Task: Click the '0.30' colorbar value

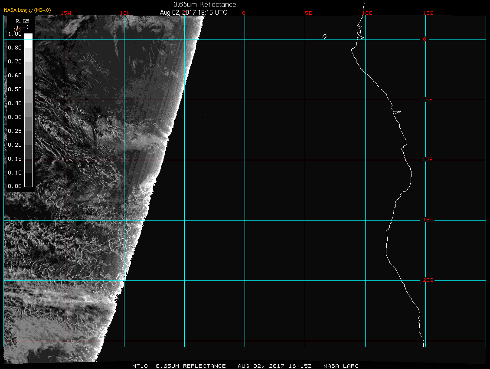Action: pos(15,117)
